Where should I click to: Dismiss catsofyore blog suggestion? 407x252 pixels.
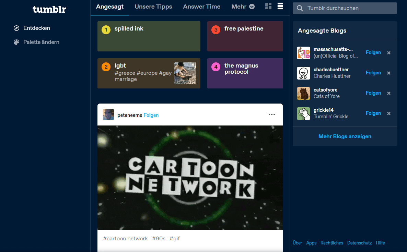pyautogui.click(x=389, y=93)
